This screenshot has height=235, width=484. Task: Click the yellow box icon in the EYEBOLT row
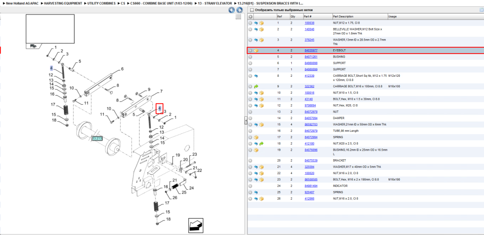coord(256,51)
